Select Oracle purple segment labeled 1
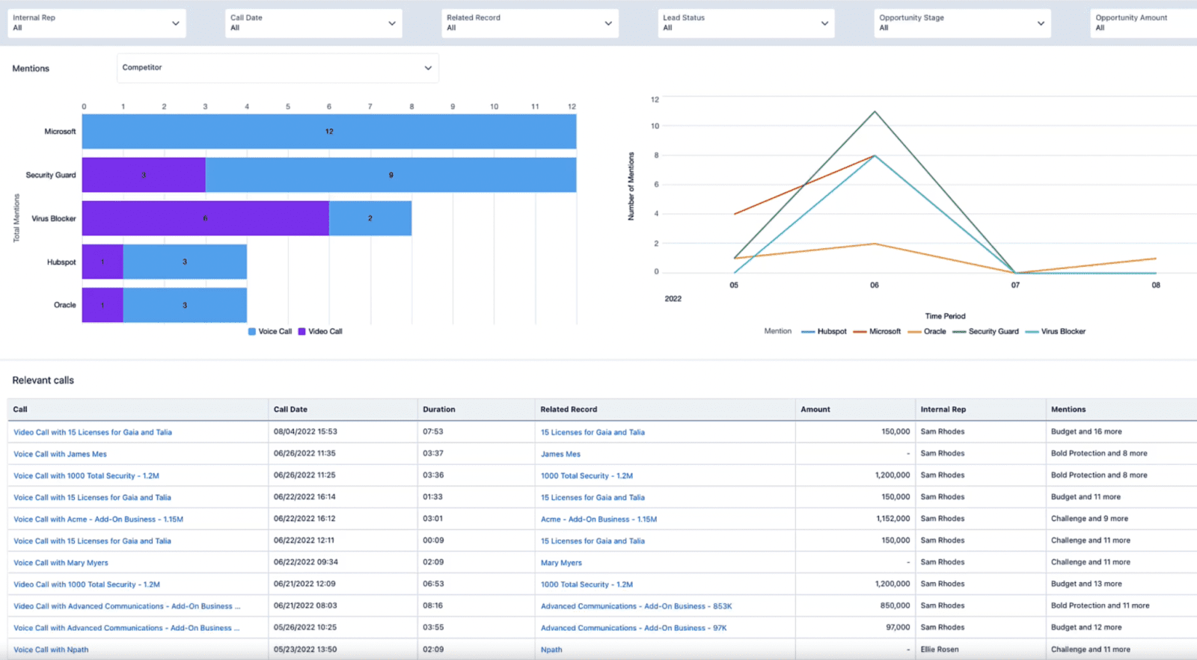Screen dimensions: 1197x660 pos(102,305)
